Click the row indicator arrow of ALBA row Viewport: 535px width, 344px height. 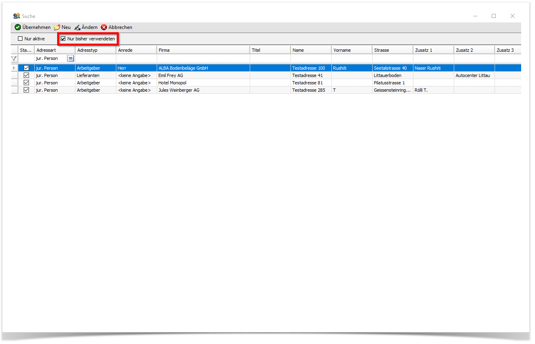pos(15,68)
